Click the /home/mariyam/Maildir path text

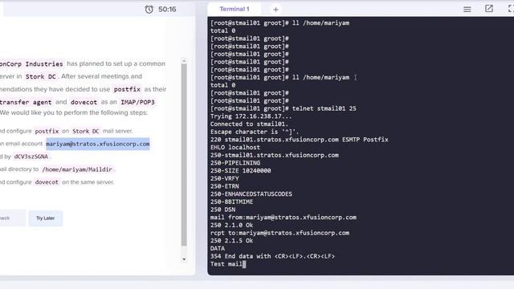point(77,169)
